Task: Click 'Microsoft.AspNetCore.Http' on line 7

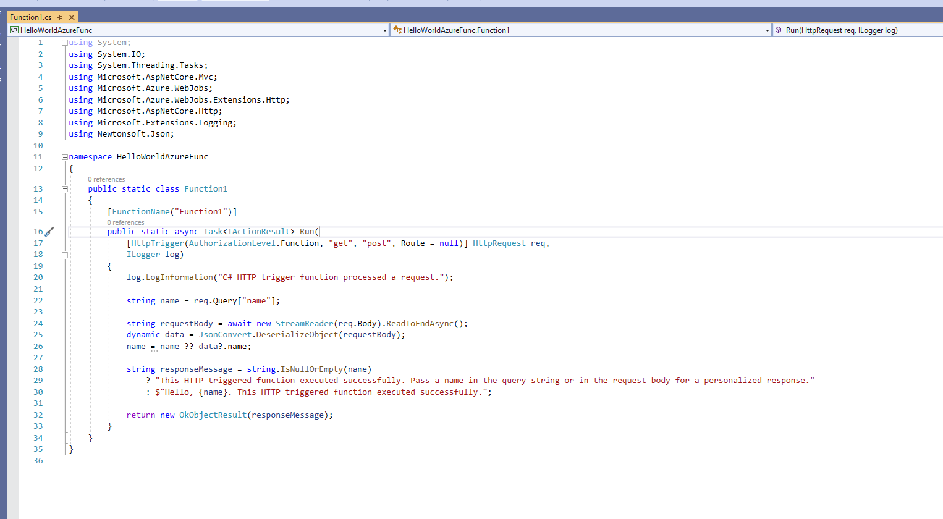Action: (158, 111)
